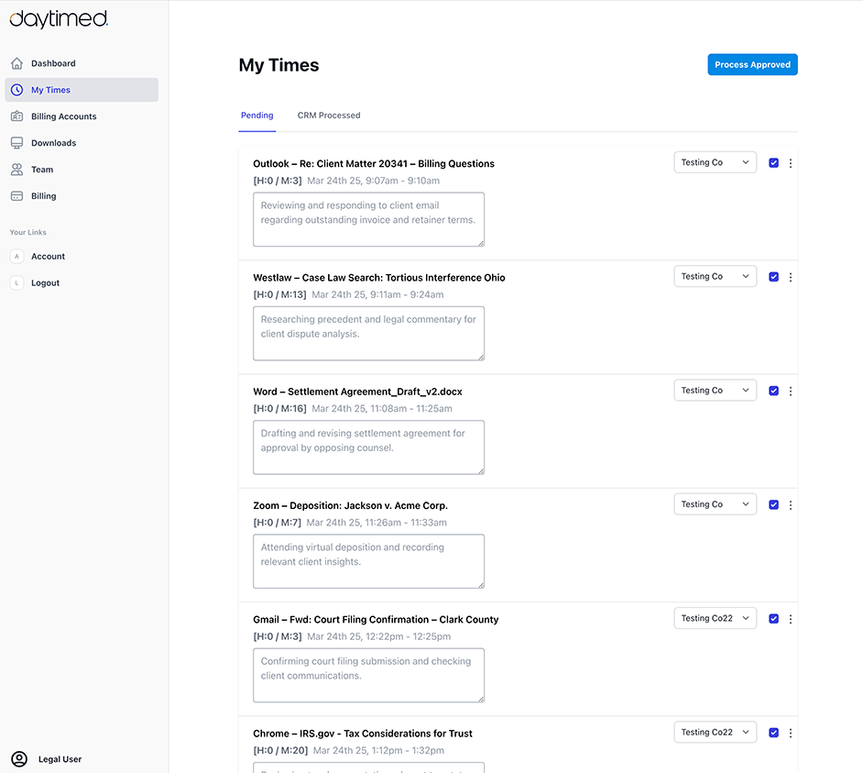Click the My Times clock icon
The width and height of the screenshot is (863, 773).
point(17,90)
